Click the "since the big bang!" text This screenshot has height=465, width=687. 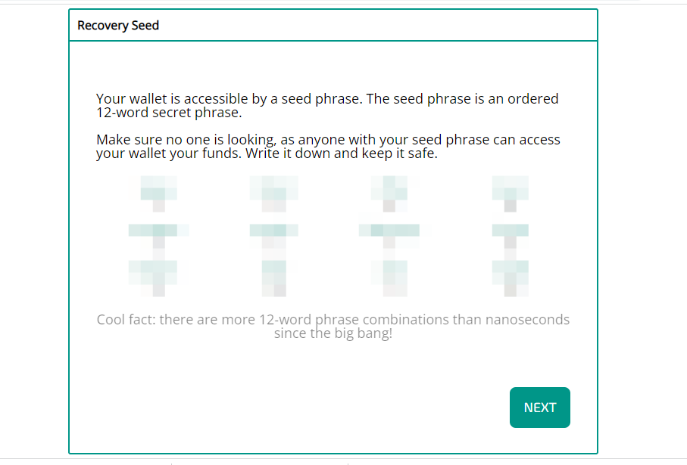click(333, 333)
